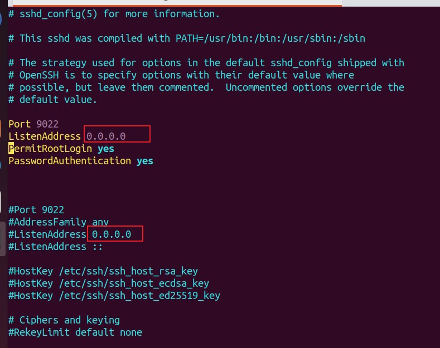440x348 pixels.
Task: Place cursor on #RekeyLimit default none
Action: tap(75, 332)
